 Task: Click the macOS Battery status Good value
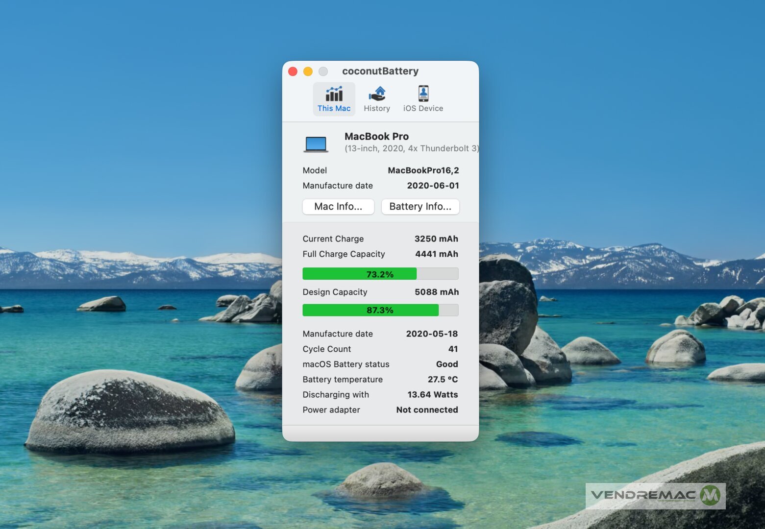(x=447, y=364)
